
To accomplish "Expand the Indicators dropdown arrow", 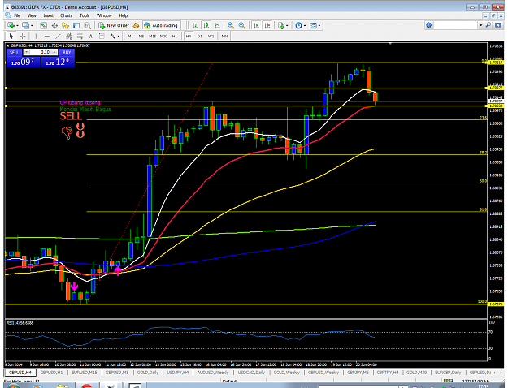I will 287,25.
